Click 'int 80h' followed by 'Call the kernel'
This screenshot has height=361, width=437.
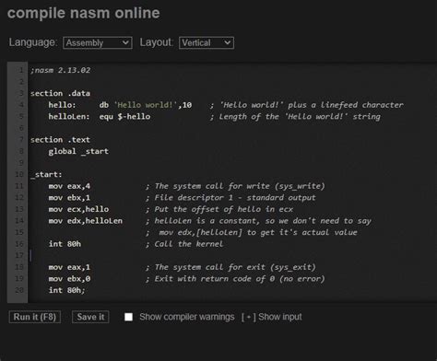[65, 244]
